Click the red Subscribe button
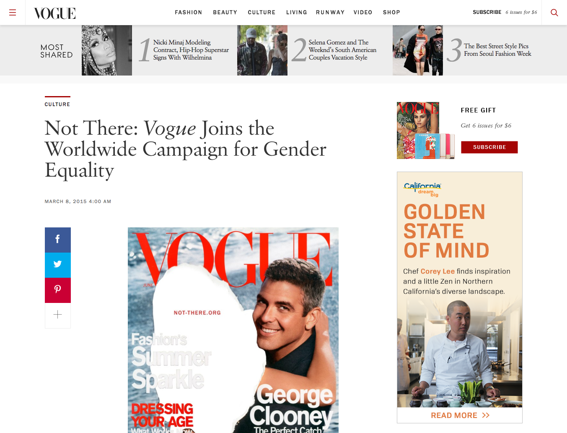567x433 pixels. [x=489, y=147]
